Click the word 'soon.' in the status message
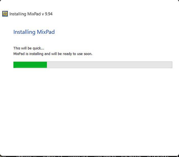This screenshot has height=157, width=179. [x=88, y=54]
